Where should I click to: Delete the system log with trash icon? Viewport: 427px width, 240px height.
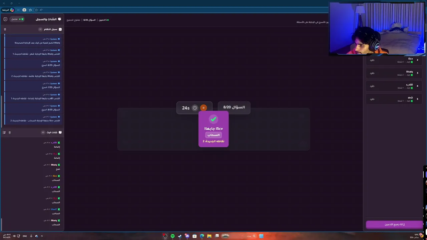(x=5, y=29)
